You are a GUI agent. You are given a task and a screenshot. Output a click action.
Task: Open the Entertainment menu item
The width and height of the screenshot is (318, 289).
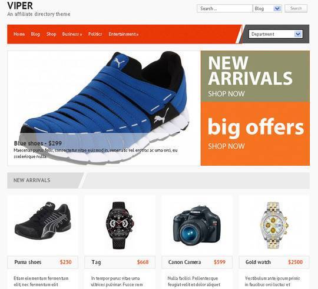point(123,34)
